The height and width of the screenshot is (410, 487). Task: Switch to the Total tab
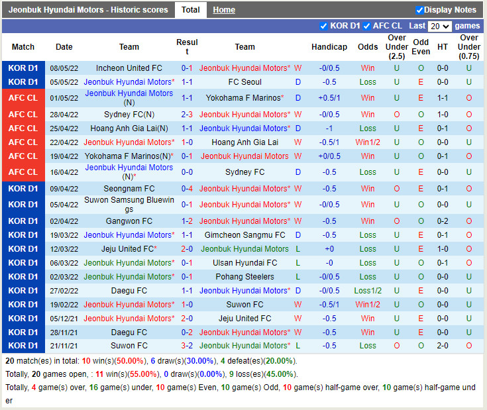click(191, 10)
